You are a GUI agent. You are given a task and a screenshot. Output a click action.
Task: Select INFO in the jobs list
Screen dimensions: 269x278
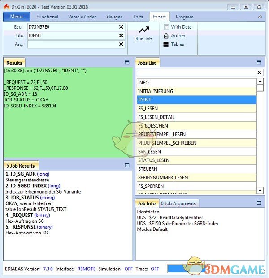coord(197,83)
